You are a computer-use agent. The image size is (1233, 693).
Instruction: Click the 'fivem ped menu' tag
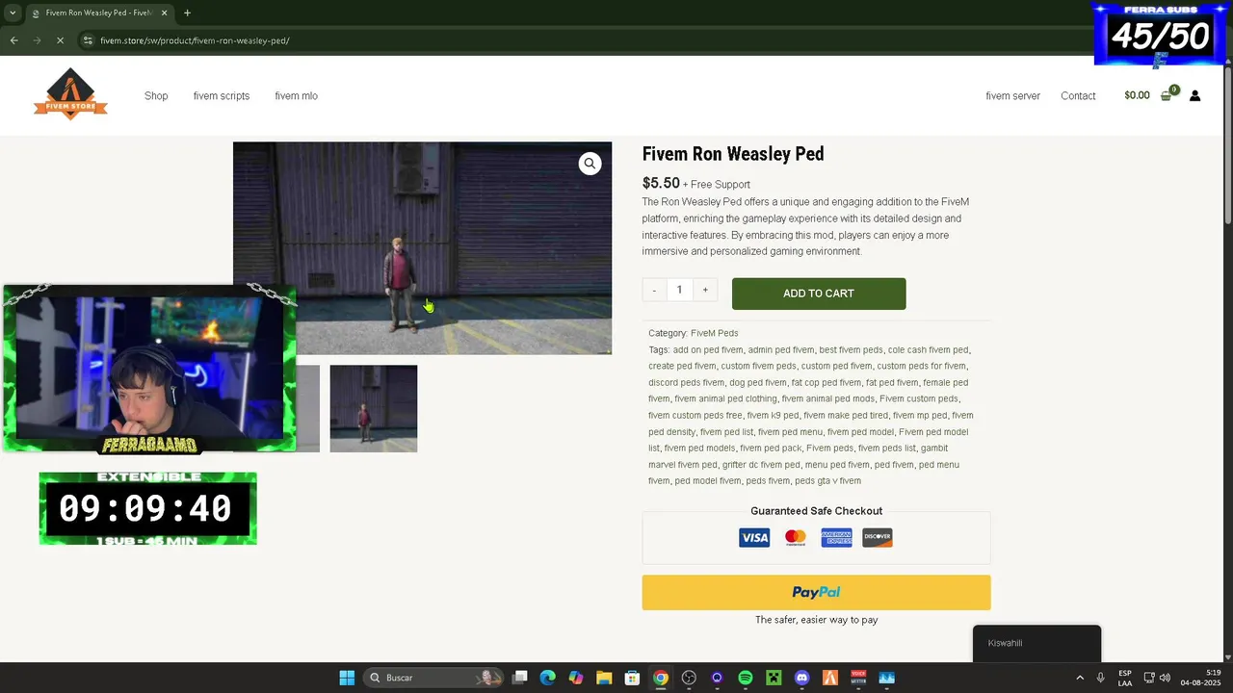click(x=790, y=432)
